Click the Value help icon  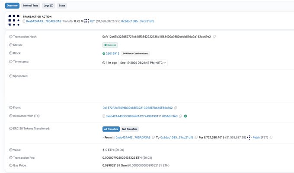[x=11, y=150]
